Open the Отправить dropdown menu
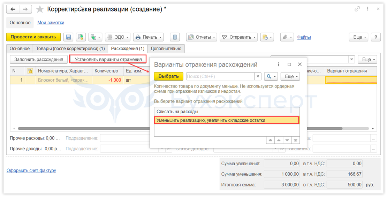The height and width of the screenshot is (197, 387). tap(238, 37)
